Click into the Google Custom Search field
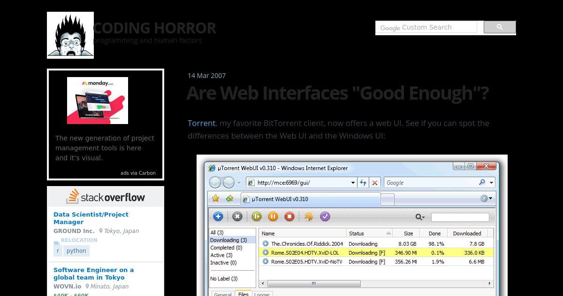Viewport: 563px width, 296px height. pyautogui.click(x=427, y=27)
